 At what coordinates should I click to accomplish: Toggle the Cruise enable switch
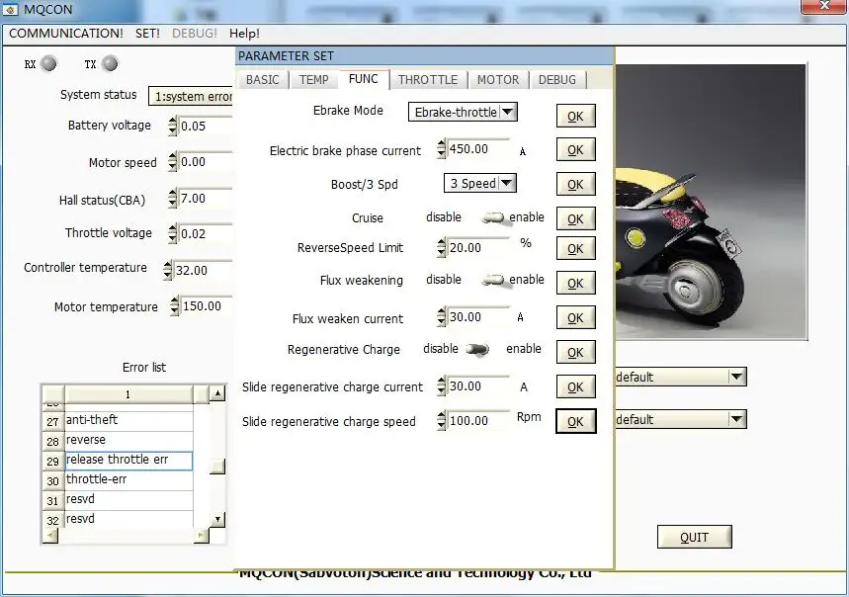pyautogui.click(x=492, y=217)
